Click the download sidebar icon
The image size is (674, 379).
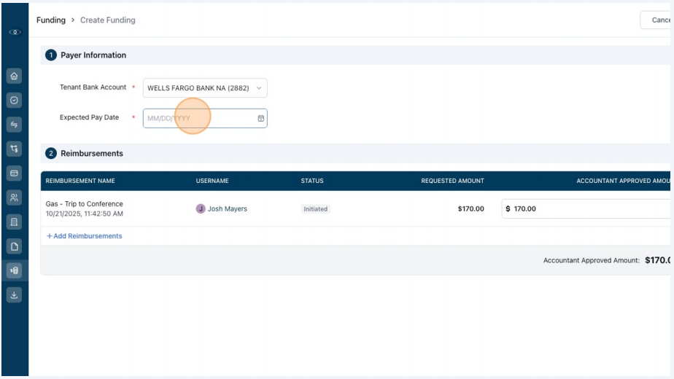coord(14,295)
